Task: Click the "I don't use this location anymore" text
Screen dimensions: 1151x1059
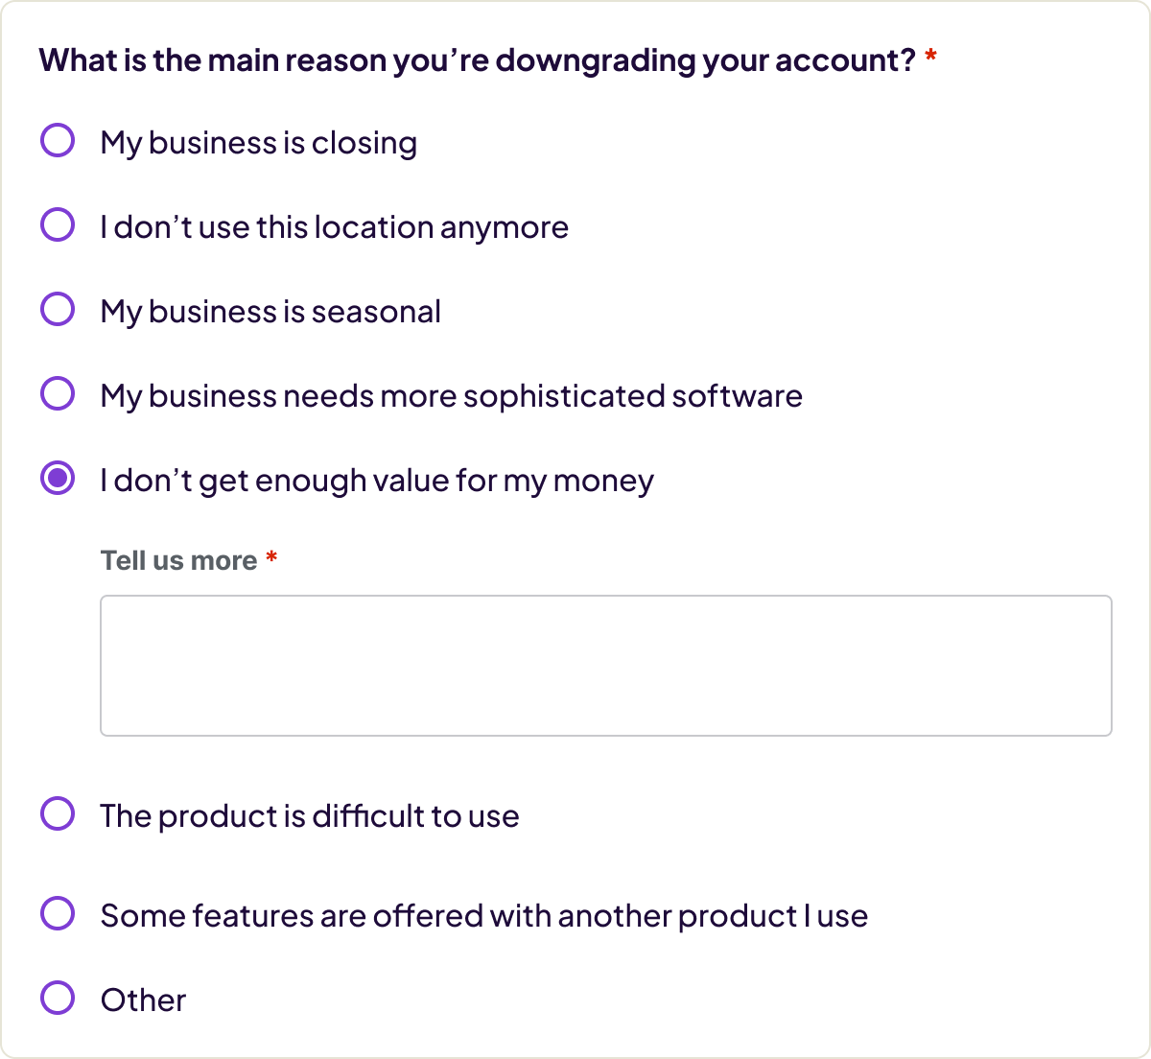Action: [x=334, y=227]
